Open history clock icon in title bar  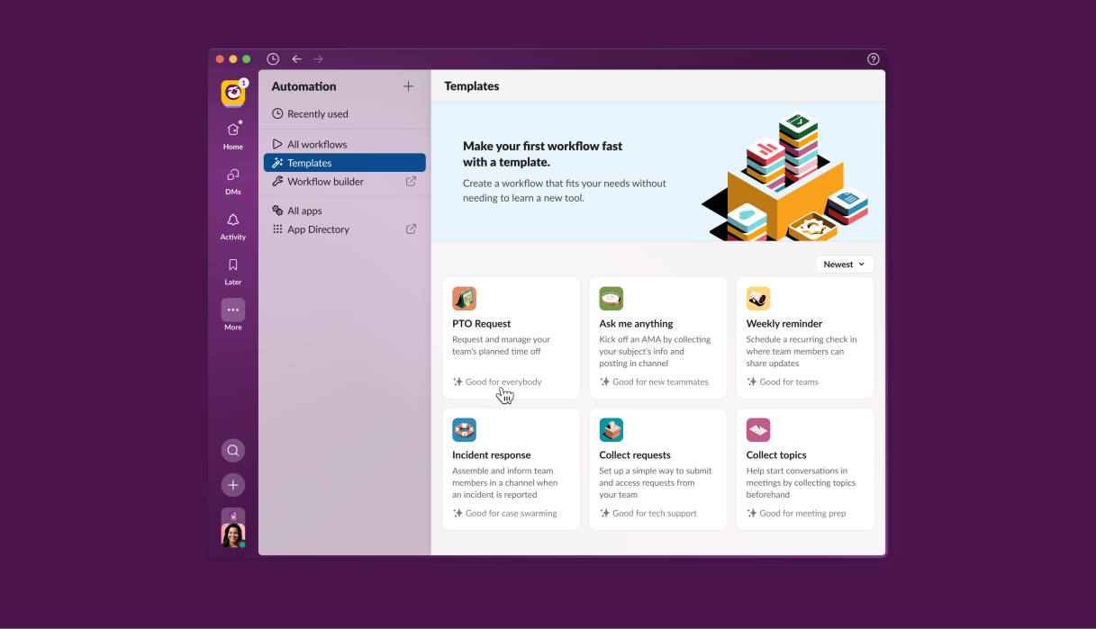click(273, 59)
